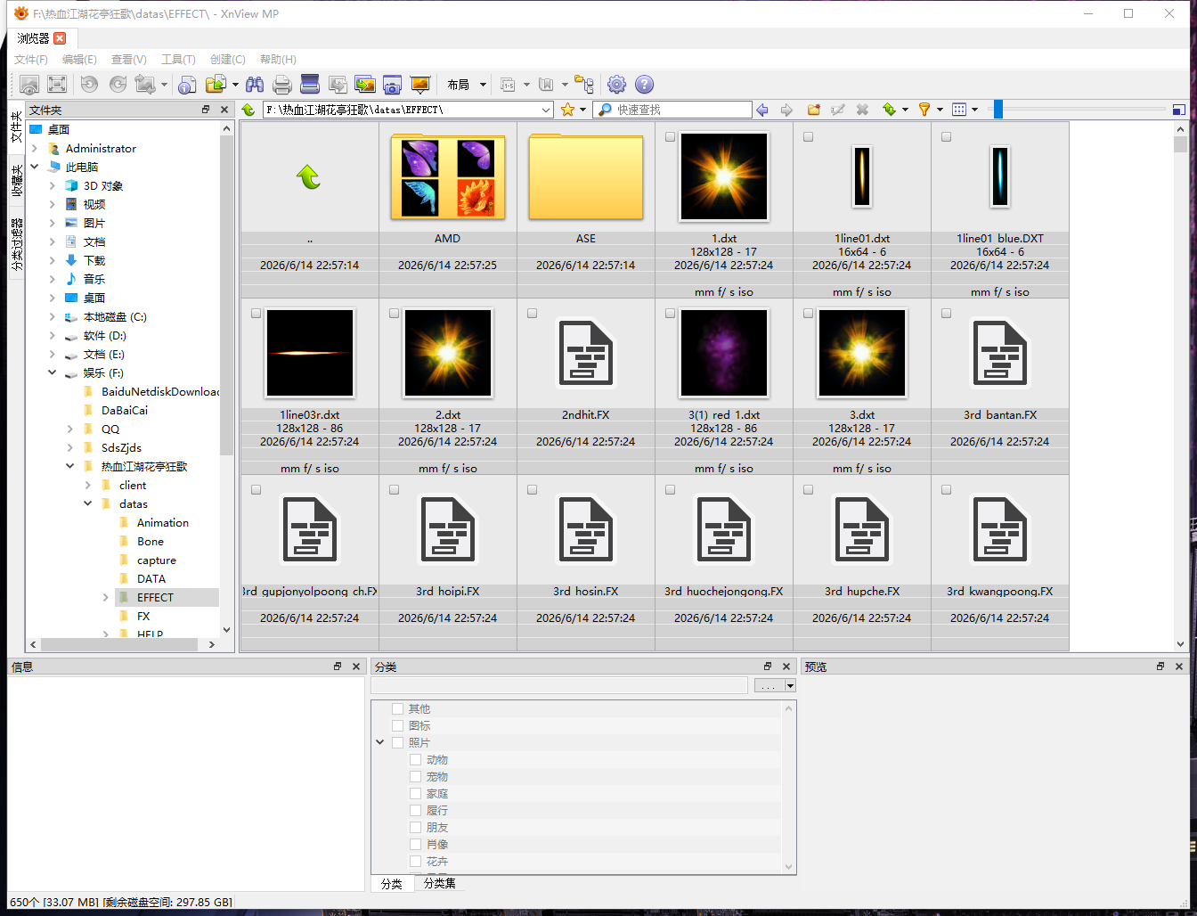Click the rotate left icon

click(x=89, y=85)
